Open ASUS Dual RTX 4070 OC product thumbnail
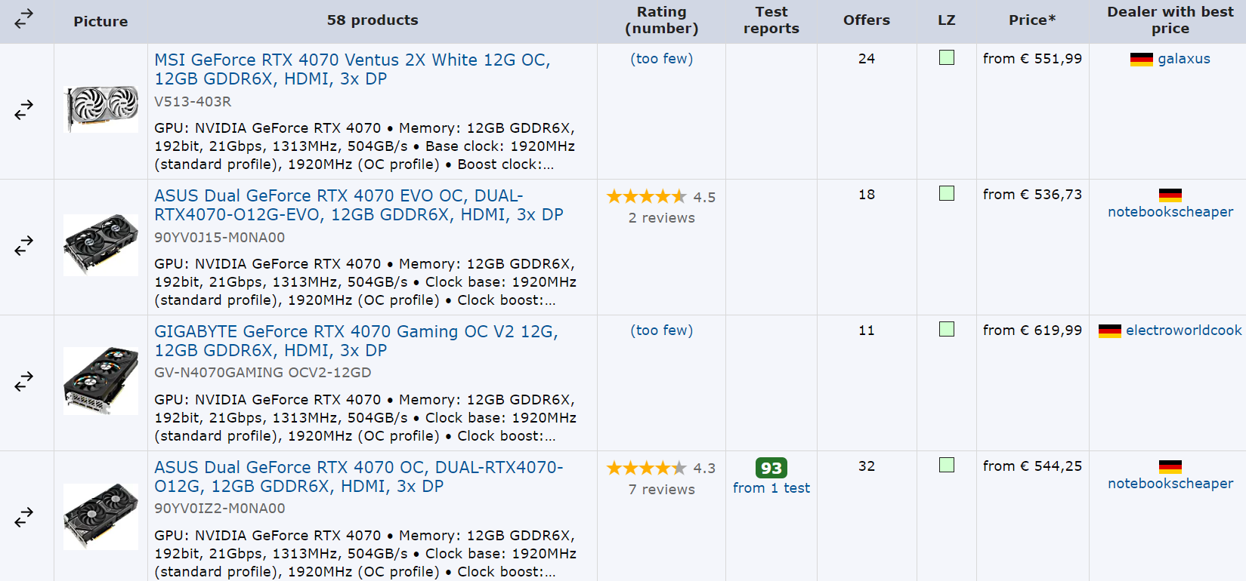This screenshot has width=1246, height=581. point(101,517)
